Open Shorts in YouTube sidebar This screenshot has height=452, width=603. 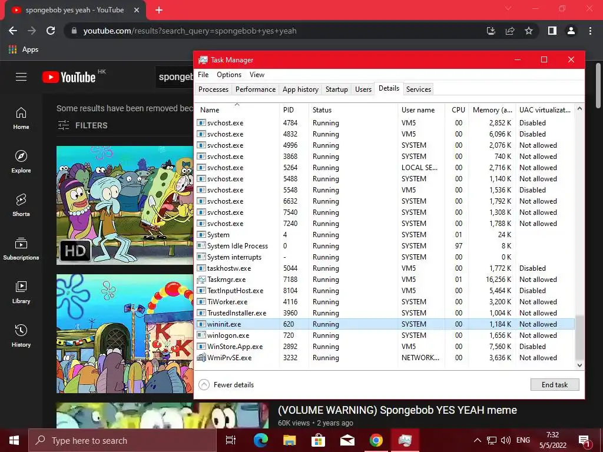coord(21,205)
